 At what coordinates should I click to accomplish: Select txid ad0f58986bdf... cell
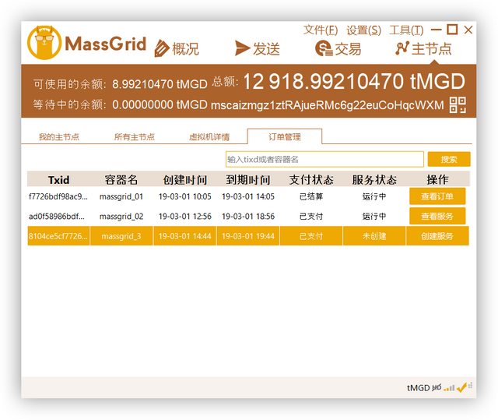58,216
